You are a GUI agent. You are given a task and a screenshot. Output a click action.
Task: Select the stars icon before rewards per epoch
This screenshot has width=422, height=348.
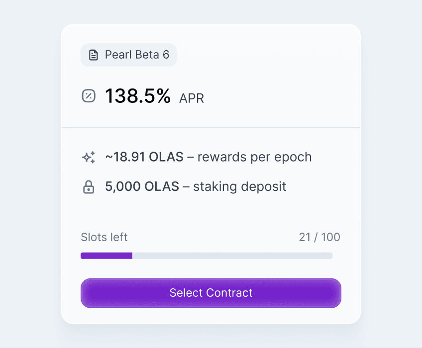coord(89,157)
